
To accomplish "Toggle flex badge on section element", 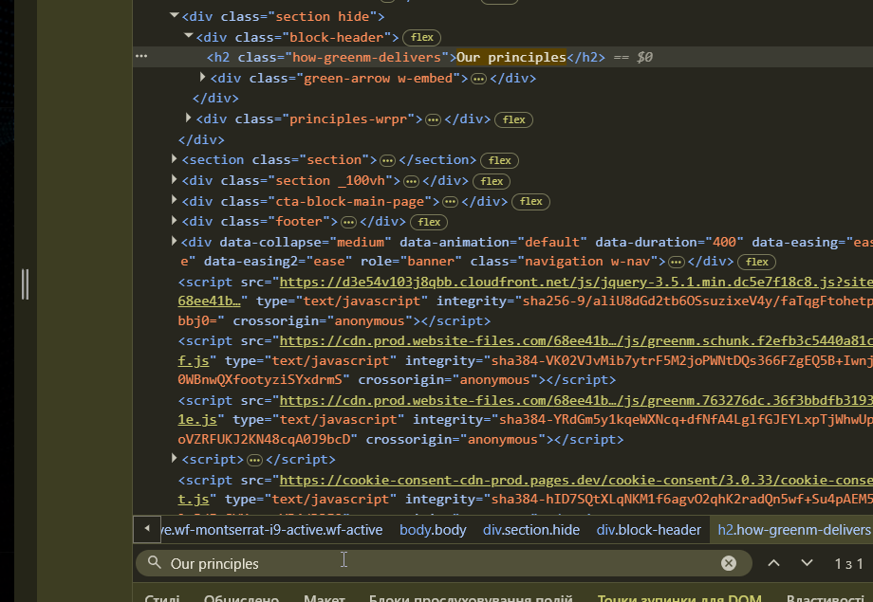I will (x=499, y=160).
